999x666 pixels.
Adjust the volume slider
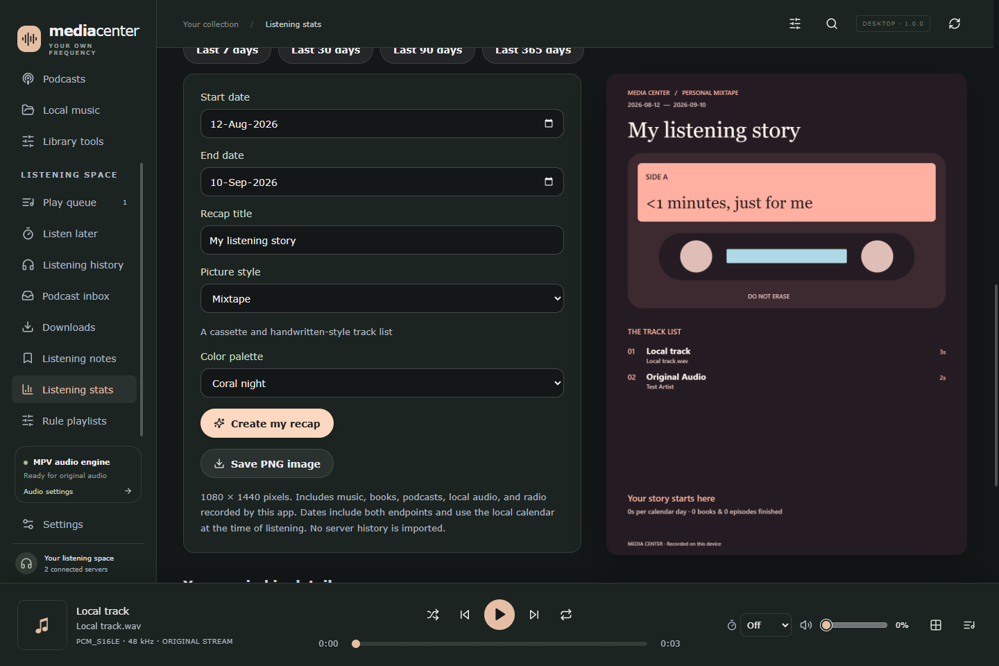tap(854, 625)
